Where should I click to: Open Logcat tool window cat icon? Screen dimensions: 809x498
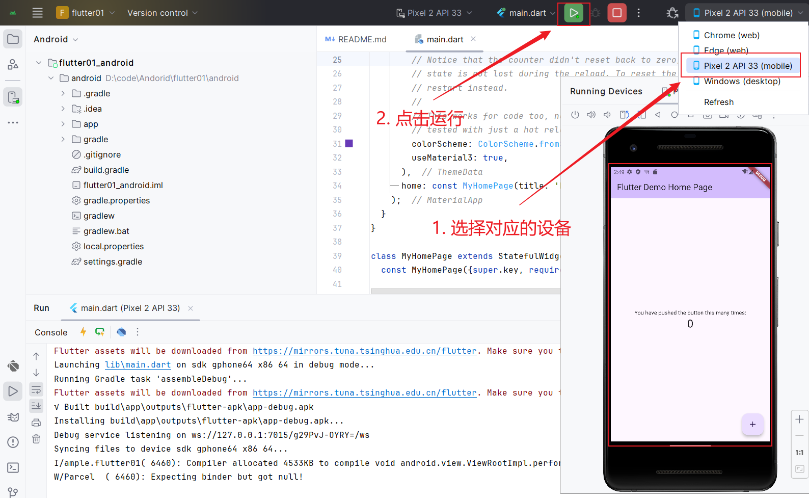(x=13, y=417)
